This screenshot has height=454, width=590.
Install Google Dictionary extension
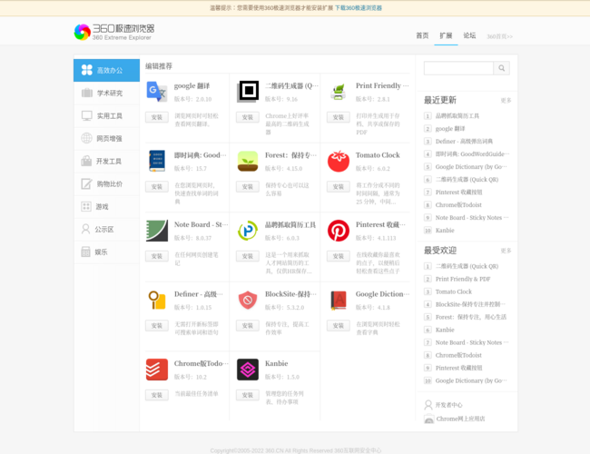point(339,325)
